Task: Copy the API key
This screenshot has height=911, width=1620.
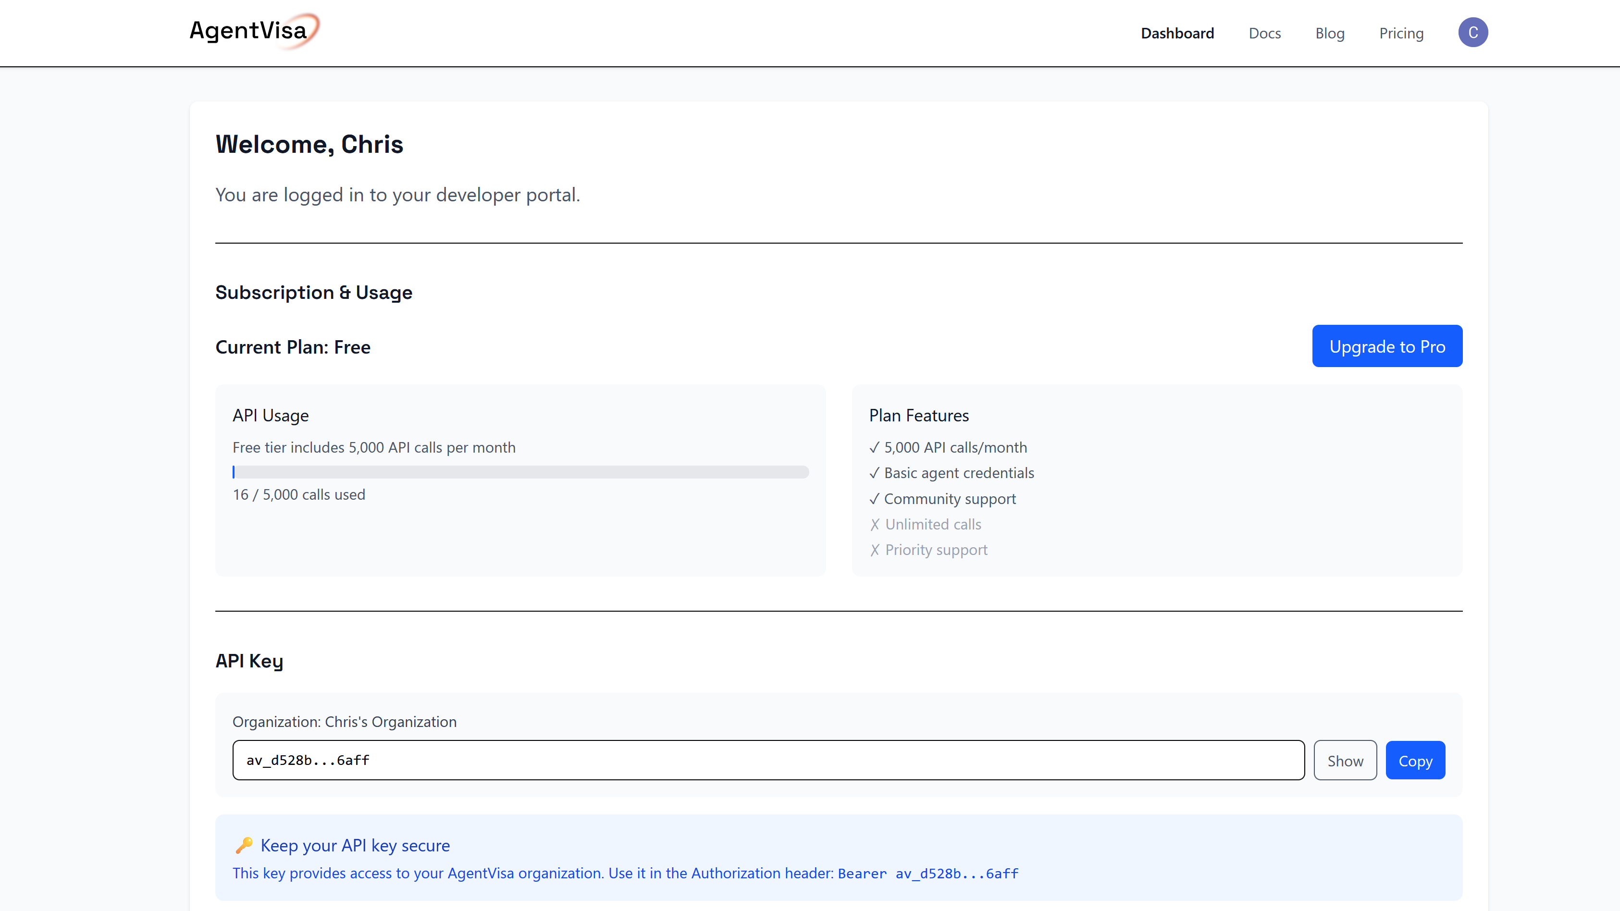Action: 1416,761
